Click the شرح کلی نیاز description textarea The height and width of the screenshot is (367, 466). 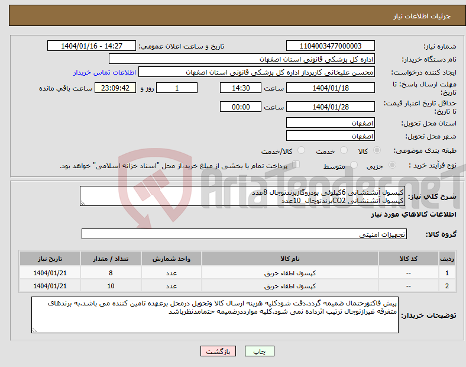coord(242,196)
